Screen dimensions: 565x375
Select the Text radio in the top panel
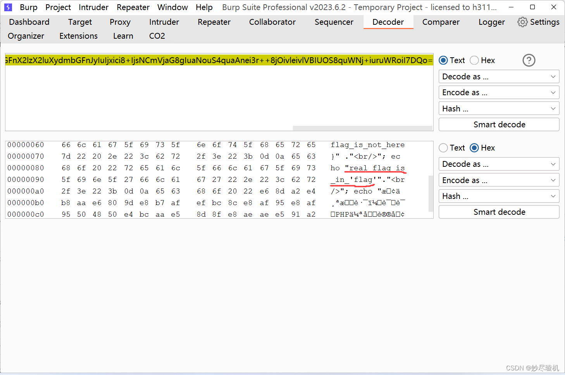pyautogui.click(x=443, y=60)
